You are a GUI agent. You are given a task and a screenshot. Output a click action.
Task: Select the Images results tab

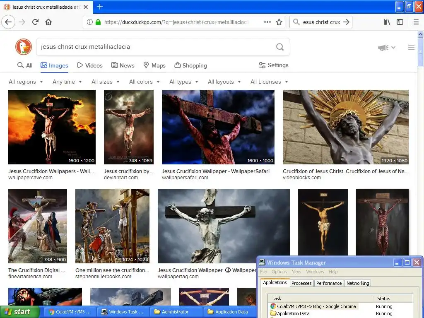point(54,65)
